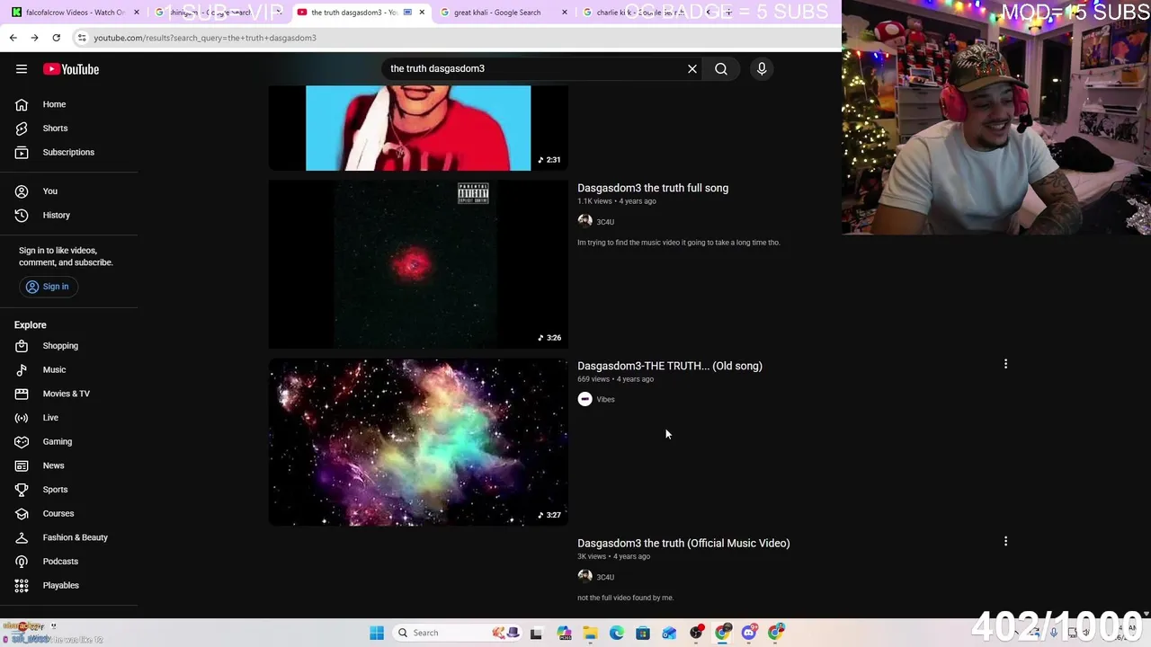
Task: Play the red nebula 3:26 thumbnail
Action: click(x=418, y=264)
